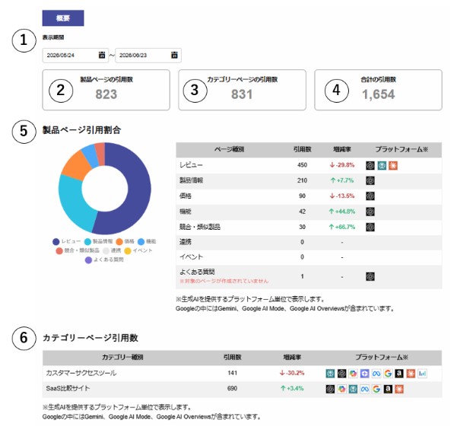Image resolution: width=457 pixels, height=430 pixels.
Task: Click the orange 価格 donut segment
Action: pyautogui.click(x=78, y=165)
